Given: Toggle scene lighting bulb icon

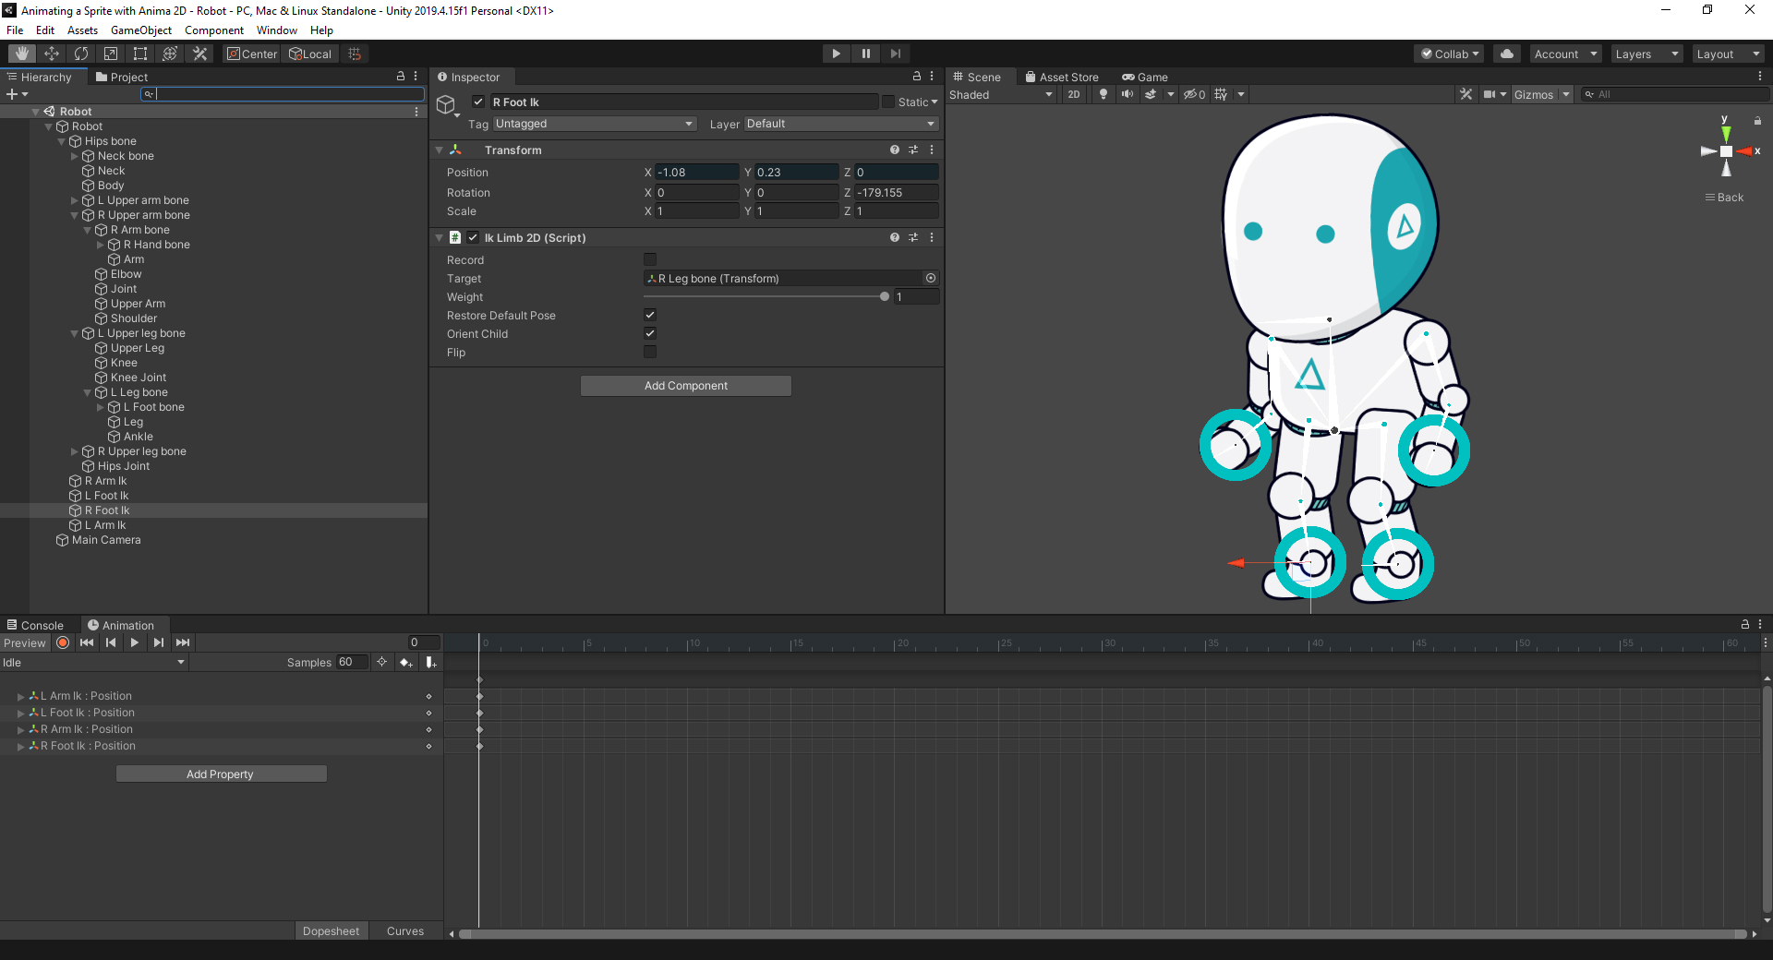Looking at the screenshot, I should point(1103,94).
